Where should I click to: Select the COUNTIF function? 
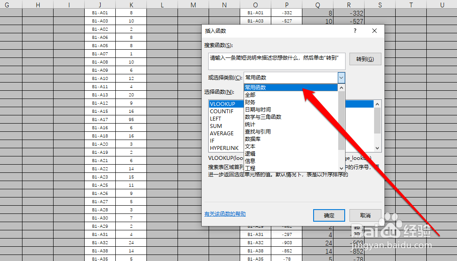coord(222,111)
